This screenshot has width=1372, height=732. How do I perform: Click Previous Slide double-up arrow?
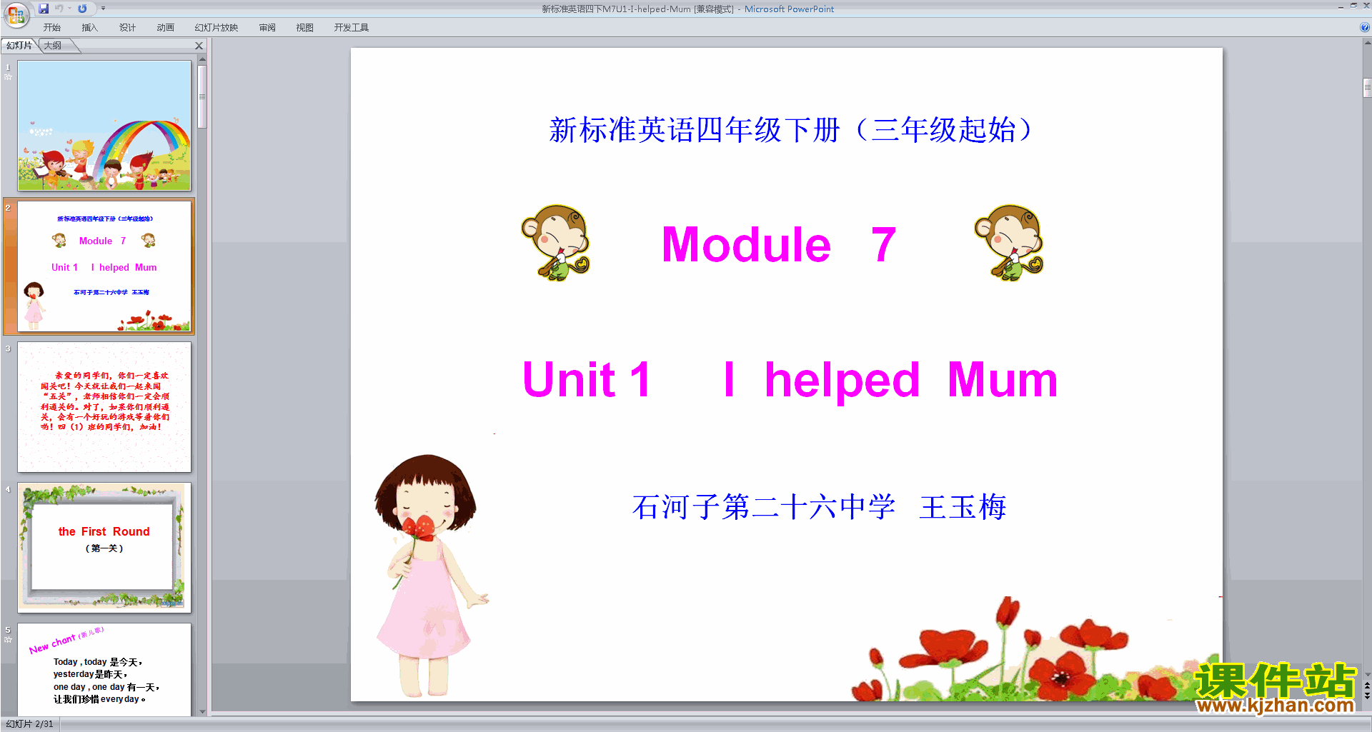tap(1367, 686)
